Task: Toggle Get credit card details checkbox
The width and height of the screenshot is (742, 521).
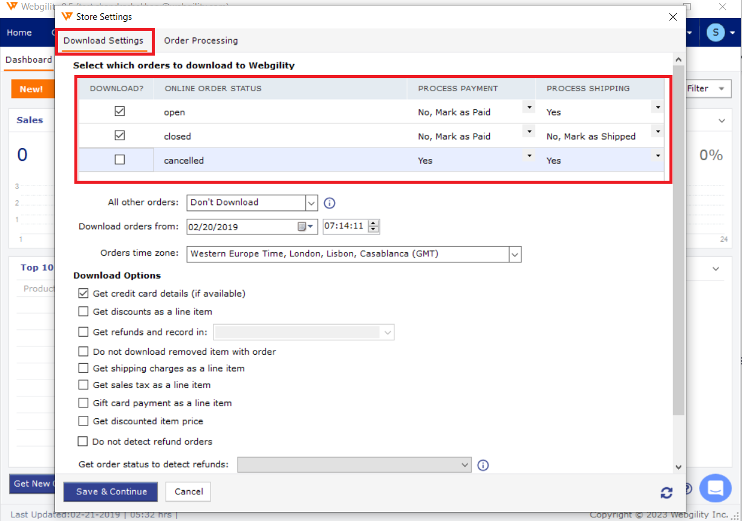Action: [x=83, y=294]
